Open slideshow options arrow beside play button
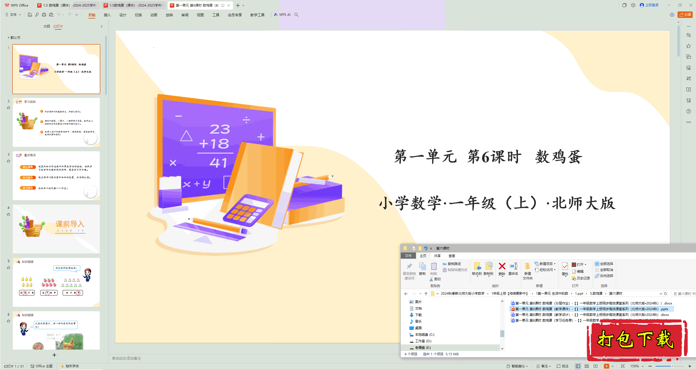Image resolution: width=696 pixels, height=370 pixels. coord(612,366)
